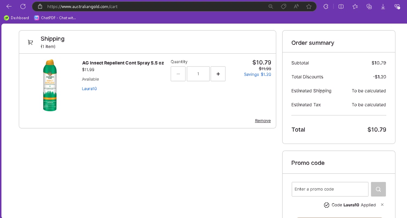View site info via the padlock icon
The width and height of the screenshot is (407, 218).
pyautogui.click(x=40, y=7)
